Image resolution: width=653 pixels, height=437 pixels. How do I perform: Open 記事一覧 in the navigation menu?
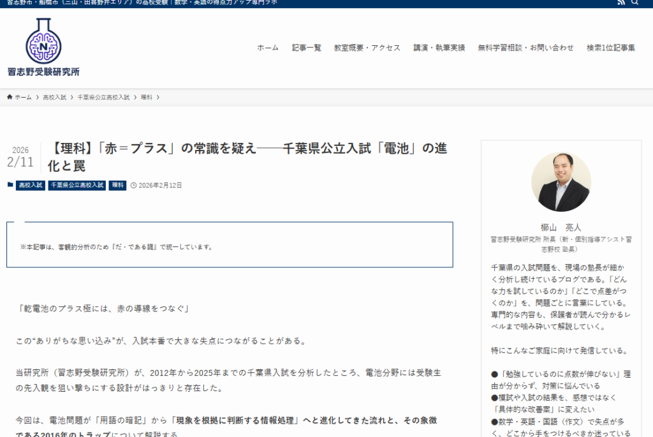(x=307, y=48)
